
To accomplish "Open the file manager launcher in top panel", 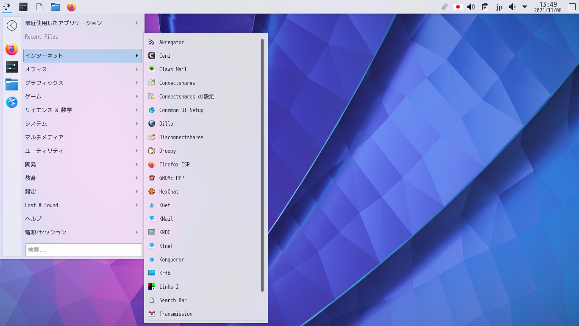I will (x=56, y=7).
